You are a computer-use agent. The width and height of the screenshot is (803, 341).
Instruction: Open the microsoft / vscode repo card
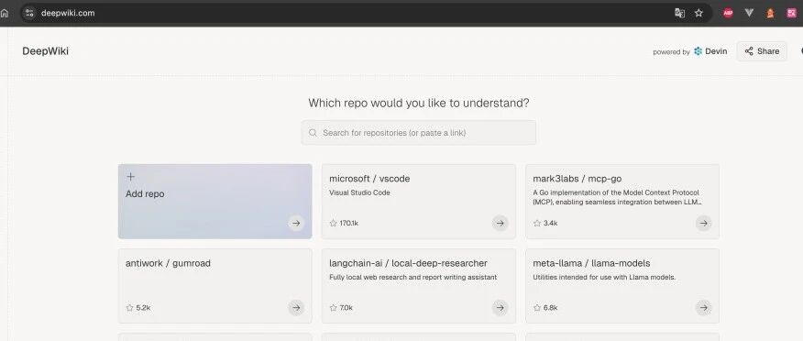click(418, 202)
